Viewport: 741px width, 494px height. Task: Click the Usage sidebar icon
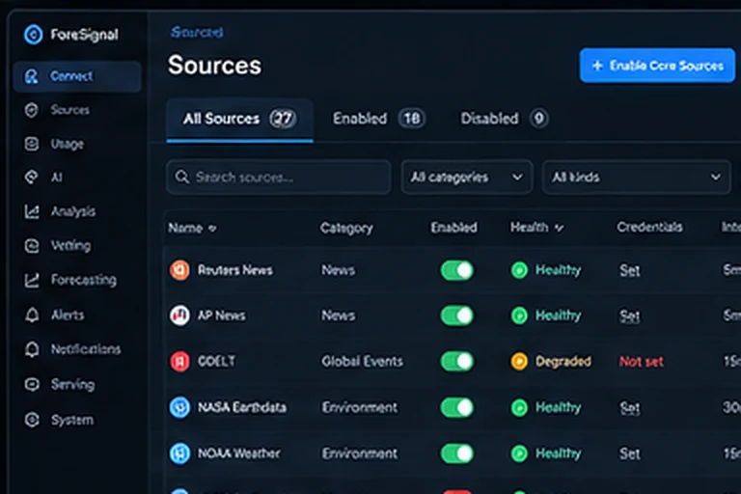pyautogui.click(x=32, y=144)
